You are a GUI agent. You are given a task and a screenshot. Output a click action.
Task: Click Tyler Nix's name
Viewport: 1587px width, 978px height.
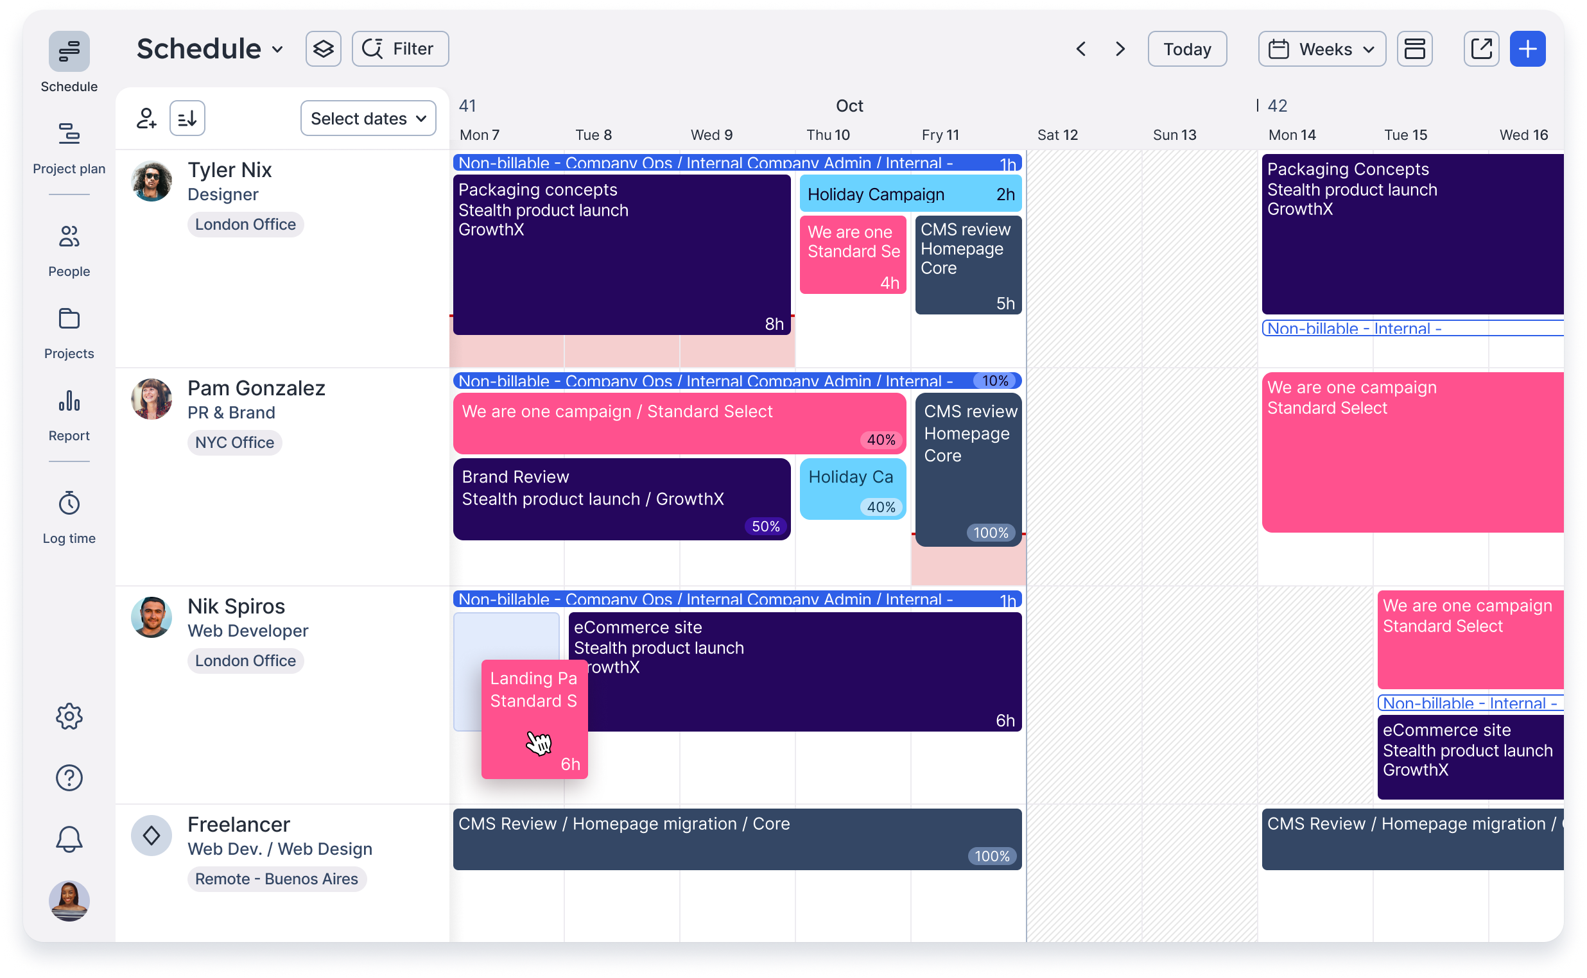point(230,169)
